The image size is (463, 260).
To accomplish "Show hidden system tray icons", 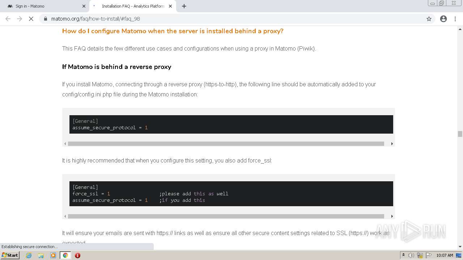I will [x=403, y=255].
